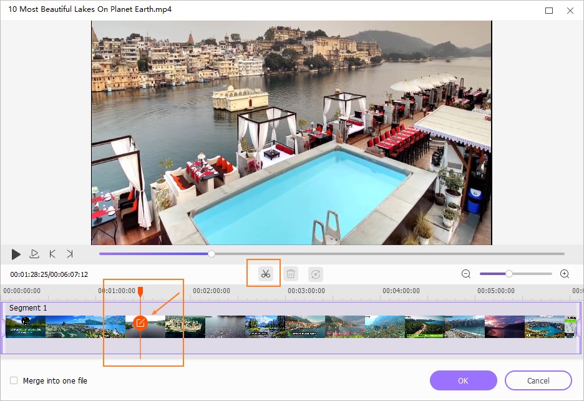This screenshot has height=401, width=584.
Task: Click OK to confirm trimming
Action: tap(463, 380)
